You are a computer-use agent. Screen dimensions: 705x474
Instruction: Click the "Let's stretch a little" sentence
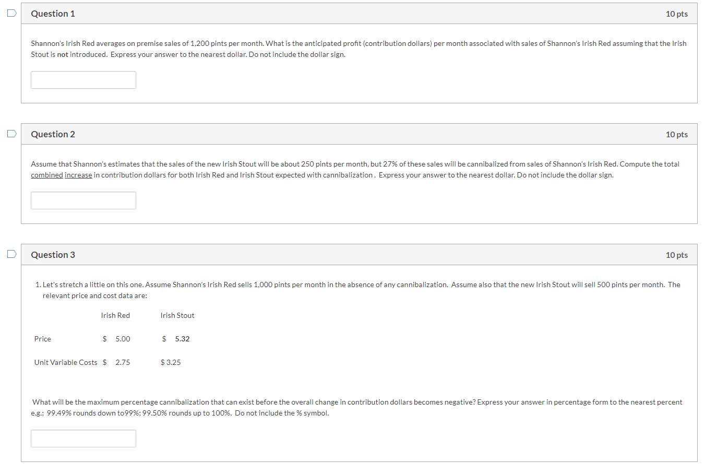click(93, 285)
